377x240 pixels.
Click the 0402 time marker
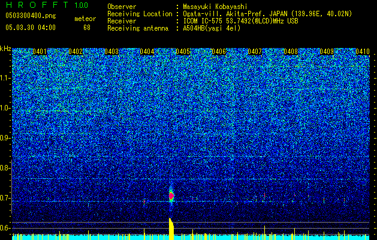tap(76, 52)
